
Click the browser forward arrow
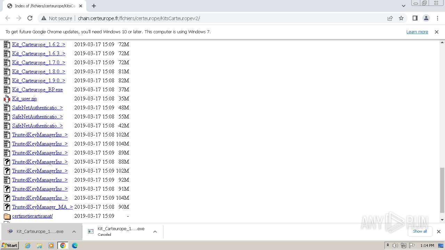click(x=19, y=18)
